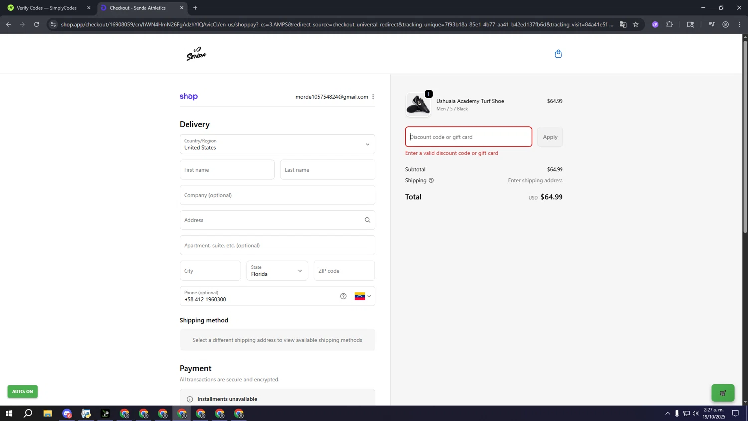Image resolution: width=748 pixels, height=421 pixels.
Task: Click the info icon beside Installments unavailable
Action: pyautogui.click(x=190, y=399)
